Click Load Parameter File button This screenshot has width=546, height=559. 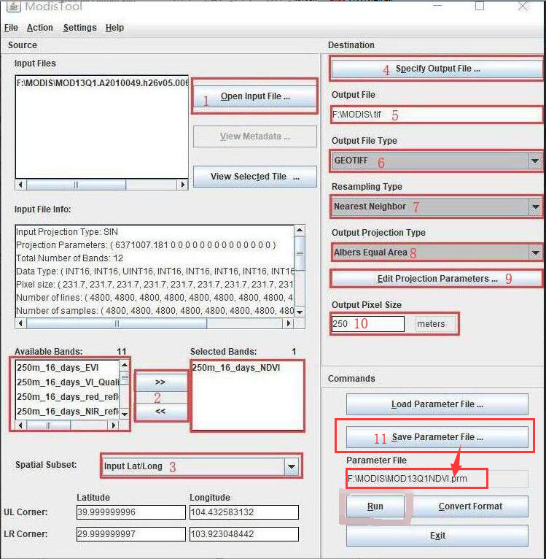point(437,404)
